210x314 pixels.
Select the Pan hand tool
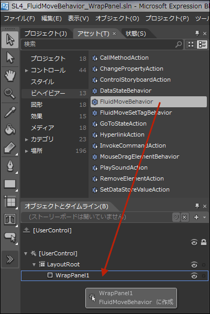[x=10, y=76]
